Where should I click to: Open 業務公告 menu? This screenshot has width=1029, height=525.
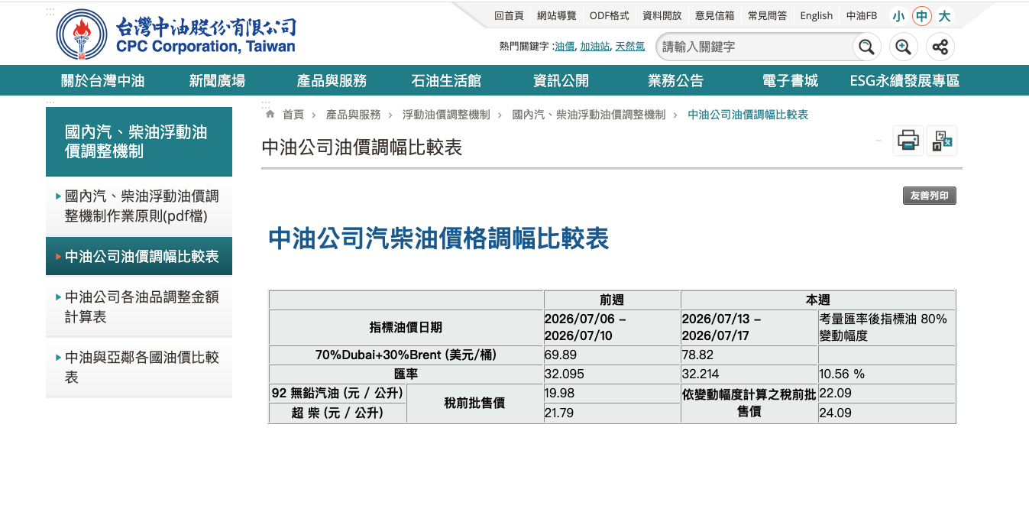pyautogui.click(x=676, y=81)
